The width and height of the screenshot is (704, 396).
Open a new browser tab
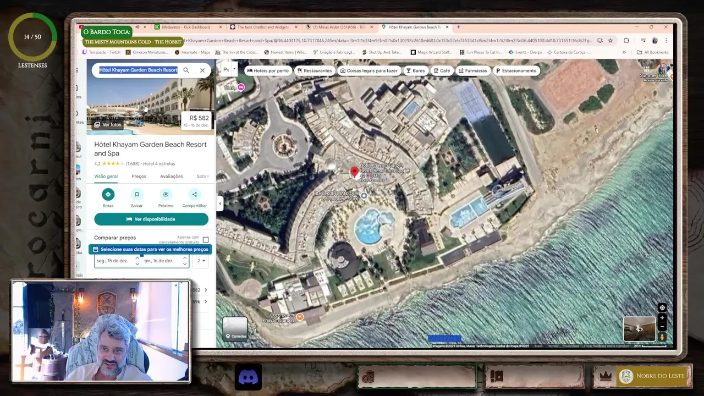(x=458, y=27)
